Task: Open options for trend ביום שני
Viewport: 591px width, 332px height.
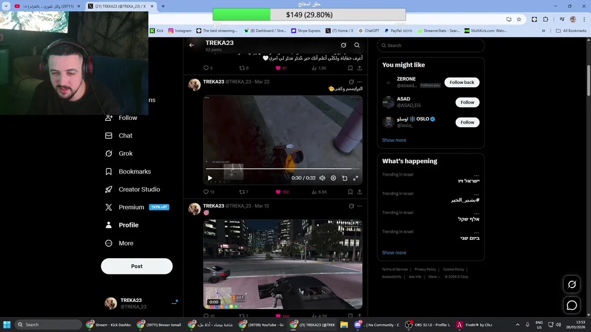Action: (476, 232)
